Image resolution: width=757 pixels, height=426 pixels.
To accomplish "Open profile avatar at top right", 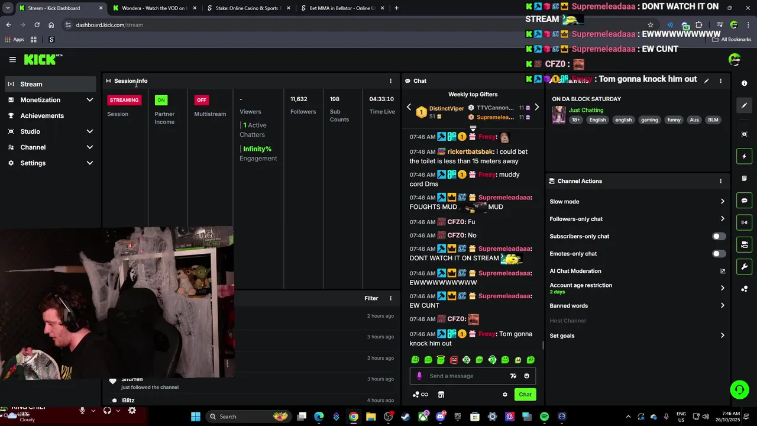I will (x=735, y=60).
